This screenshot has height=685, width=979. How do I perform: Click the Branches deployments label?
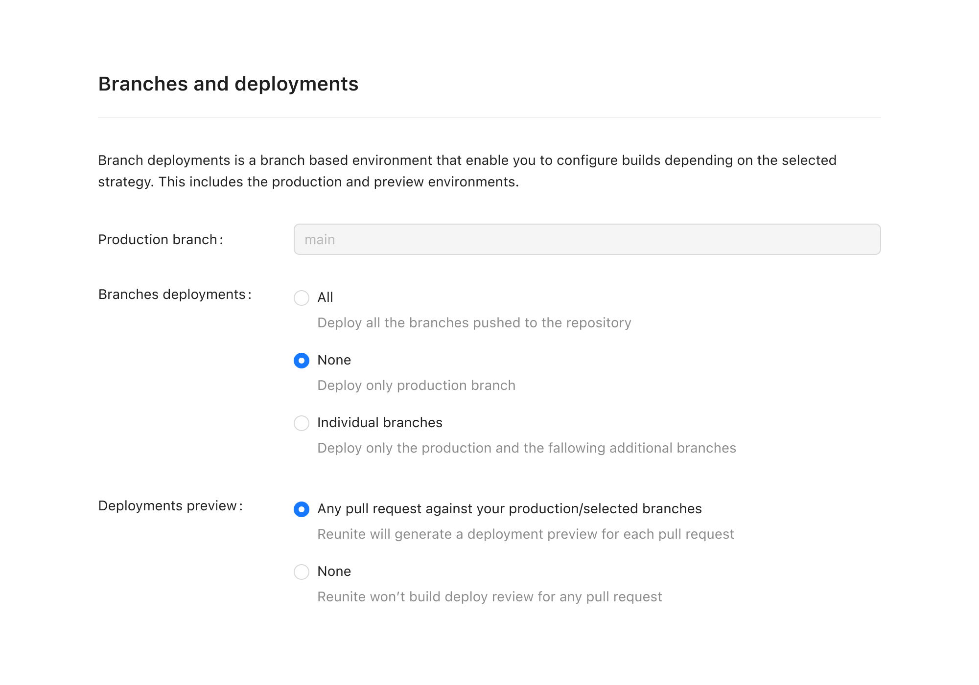coord(175,294)
